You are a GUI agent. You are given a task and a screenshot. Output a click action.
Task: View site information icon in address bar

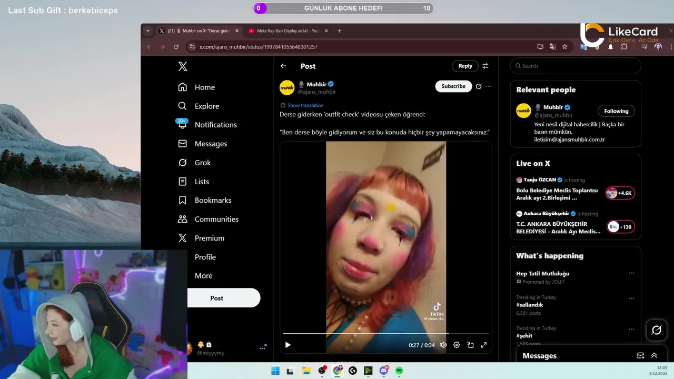click(192, 47)
